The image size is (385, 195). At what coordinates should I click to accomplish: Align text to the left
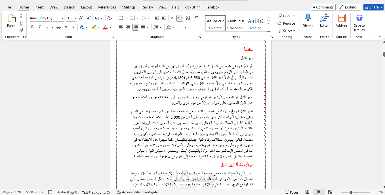(121, 27)
